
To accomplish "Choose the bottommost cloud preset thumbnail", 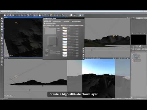I will pos(65,55).
